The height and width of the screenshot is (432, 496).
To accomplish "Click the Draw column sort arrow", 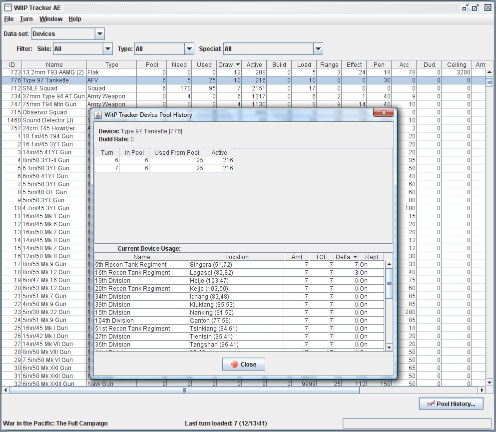I will pyautogui.click(x=237, y=64).
